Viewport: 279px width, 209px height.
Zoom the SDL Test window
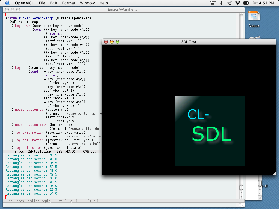point(117,42)
